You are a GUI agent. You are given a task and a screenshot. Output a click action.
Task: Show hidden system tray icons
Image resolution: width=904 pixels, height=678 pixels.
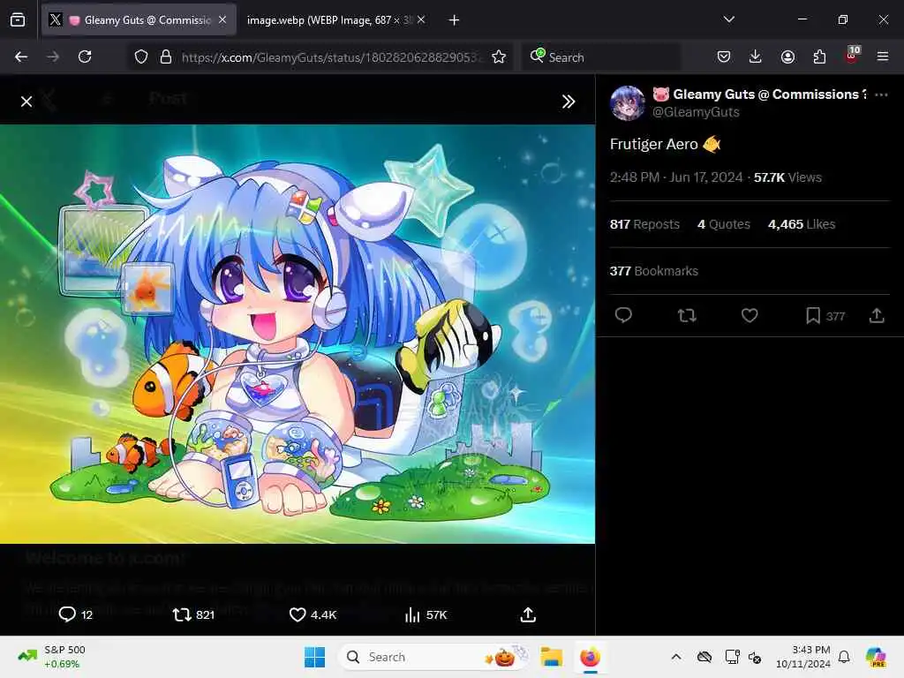click(x=676, y=657)
